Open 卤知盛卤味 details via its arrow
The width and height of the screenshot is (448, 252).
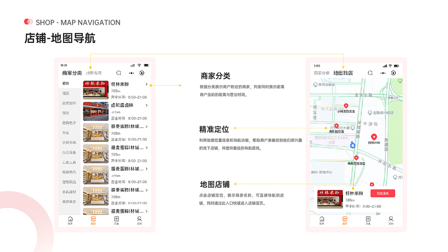[147, 105]
